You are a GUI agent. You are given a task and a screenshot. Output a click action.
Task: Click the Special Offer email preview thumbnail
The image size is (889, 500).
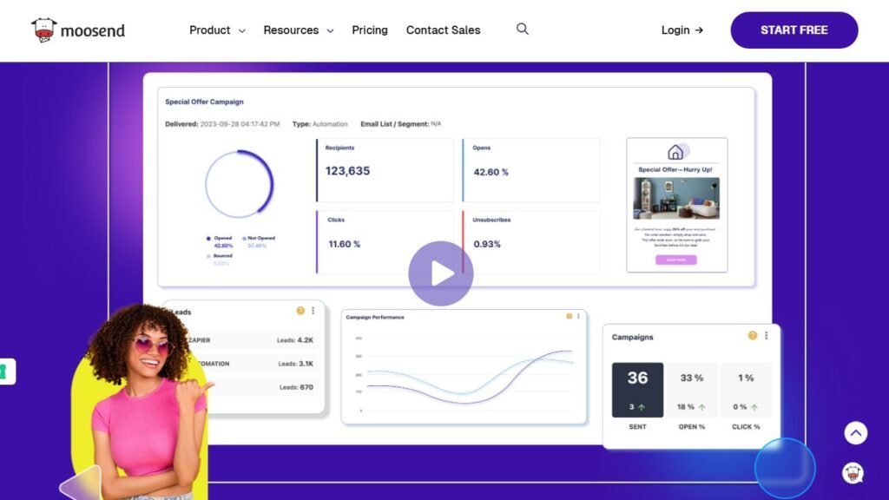[676, 205]
